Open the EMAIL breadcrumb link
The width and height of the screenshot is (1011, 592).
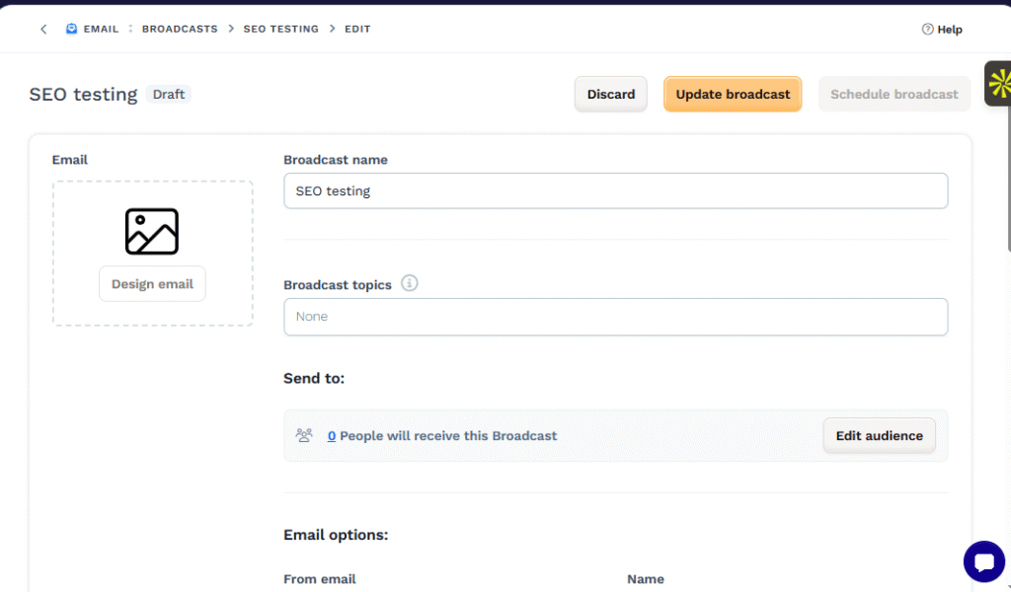[101, 29]
